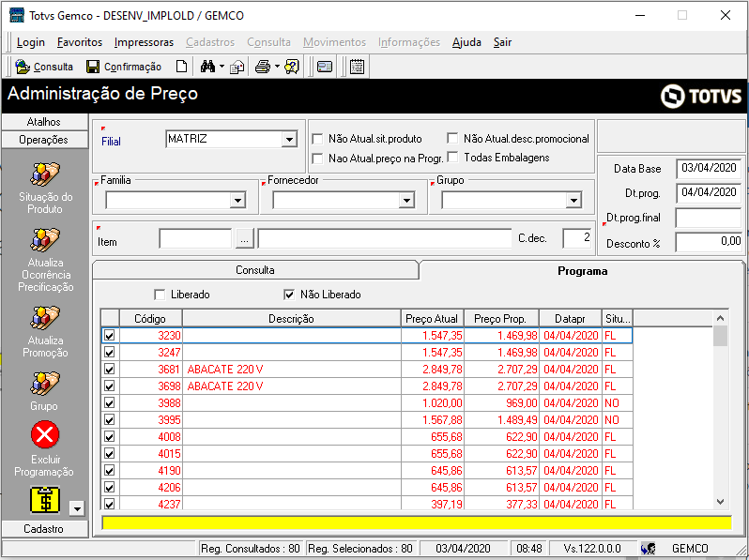Image resolution: width=749 pixels, height=560 pixels.
Task: Open the Fornecedor dropdown
Action: [406, 200]
